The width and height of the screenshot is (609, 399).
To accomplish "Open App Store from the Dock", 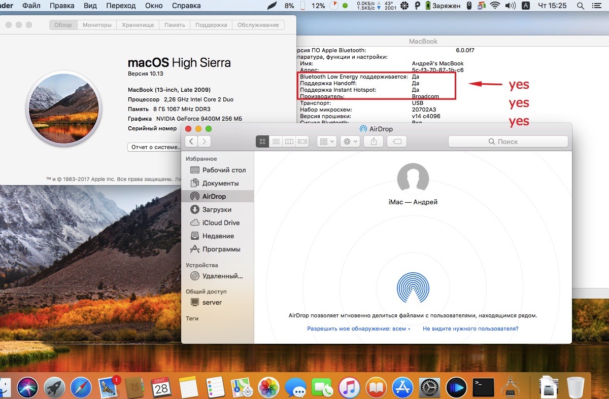I will pyautogui.click(x=402, y=388).
